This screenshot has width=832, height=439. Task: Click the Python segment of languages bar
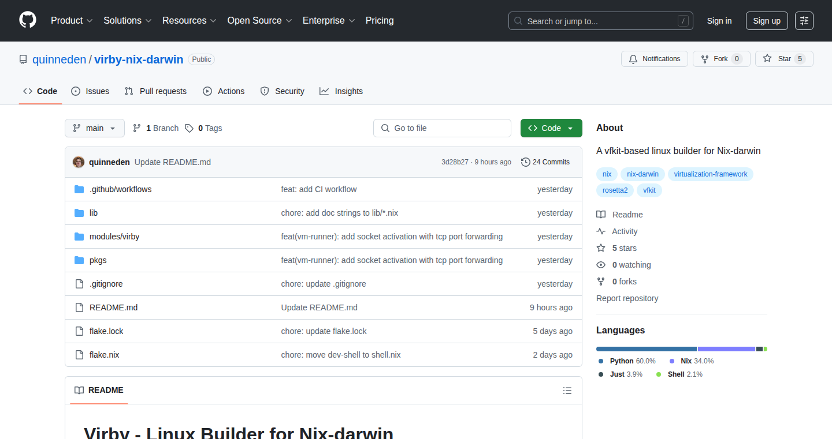click(647, 349)
